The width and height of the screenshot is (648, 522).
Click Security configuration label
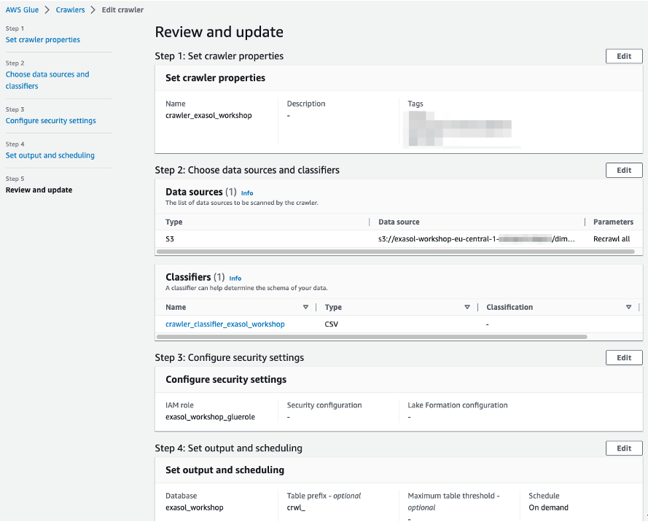(x=324, y=405)
